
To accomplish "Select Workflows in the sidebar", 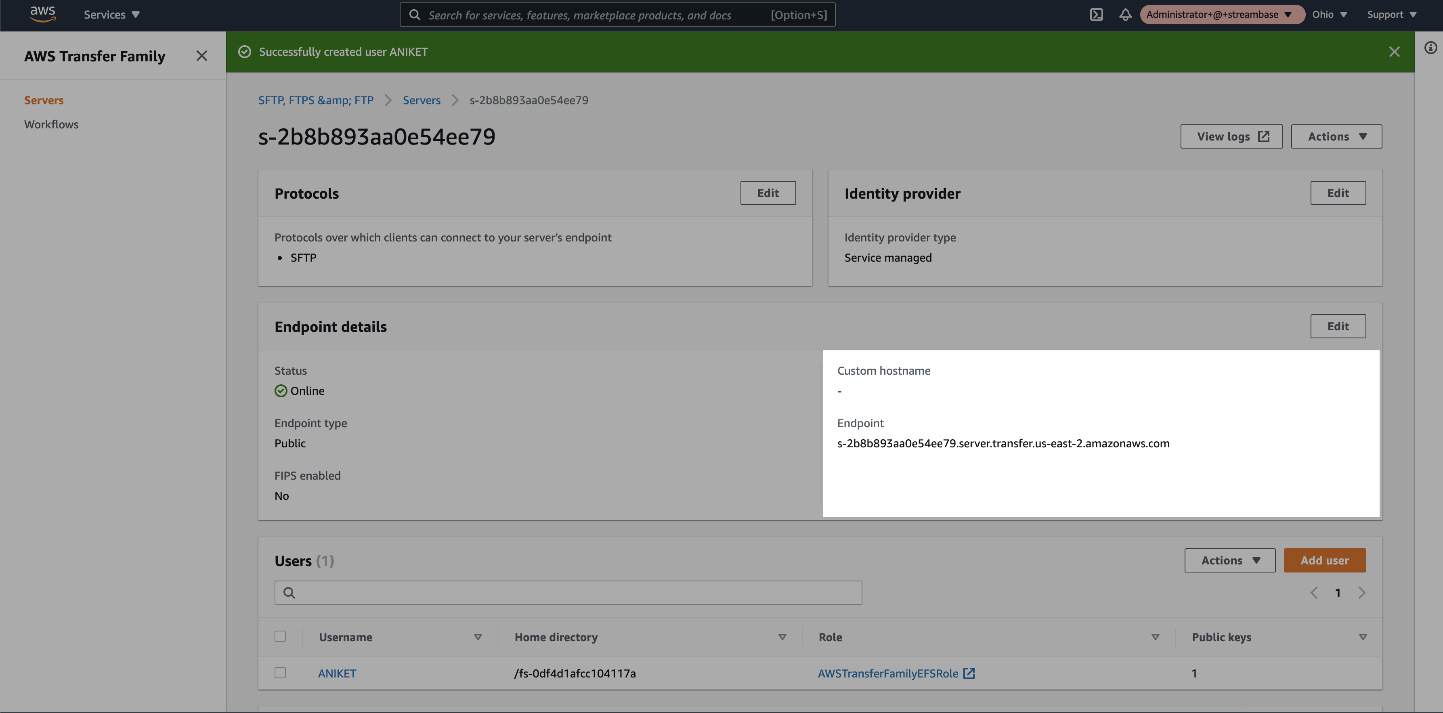I will tap(51, 124).
